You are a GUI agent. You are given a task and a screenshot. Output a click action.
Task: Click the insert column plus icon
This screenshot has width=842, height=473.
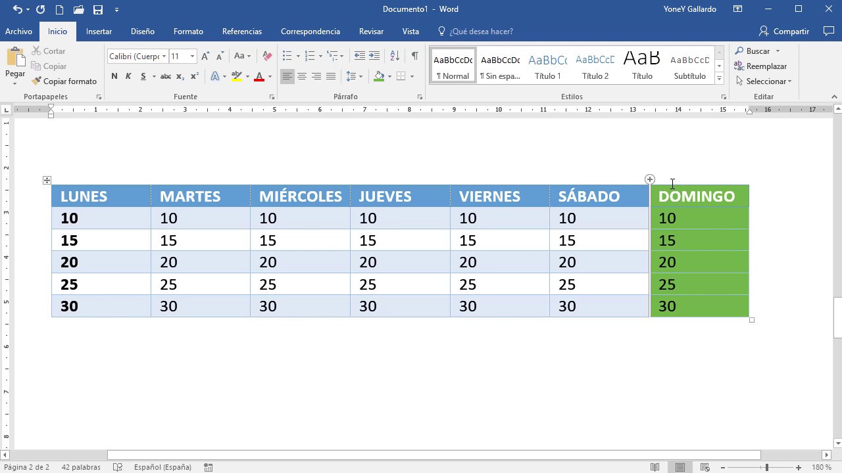tap(650, 179)
